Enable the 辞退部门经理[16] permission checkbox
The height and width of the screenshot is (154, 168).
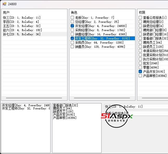click(x=140, y=34)
